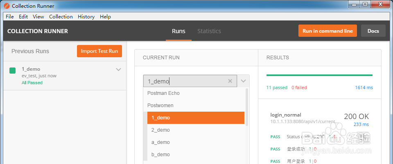Clear the collection search field with X
393x164 pixels.
[230, 81]
